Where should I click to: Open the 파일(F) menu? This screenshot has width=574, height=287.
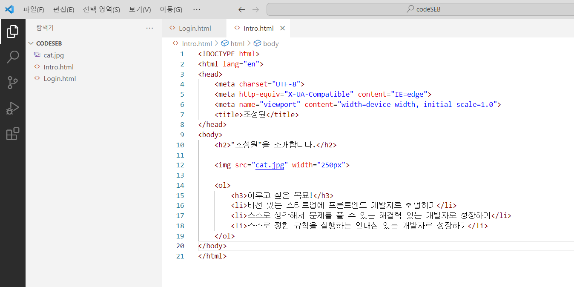coord(34,9)
